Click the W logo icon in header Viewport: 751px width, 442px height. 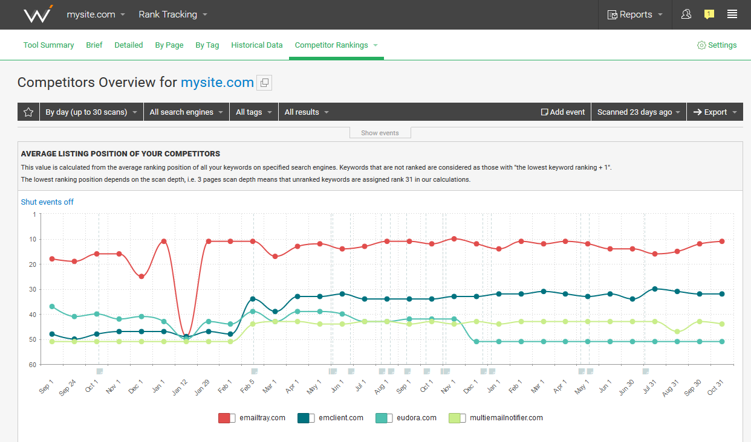(39, 14)
